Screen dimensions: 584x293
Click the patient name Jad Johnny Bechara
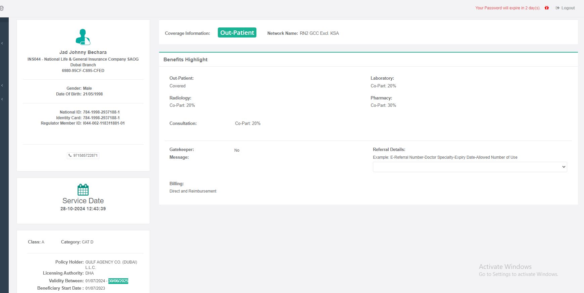(83, 52)
